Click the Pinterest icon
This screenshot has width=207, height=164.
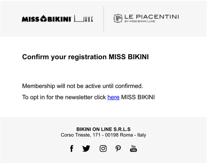coord(118,148)
